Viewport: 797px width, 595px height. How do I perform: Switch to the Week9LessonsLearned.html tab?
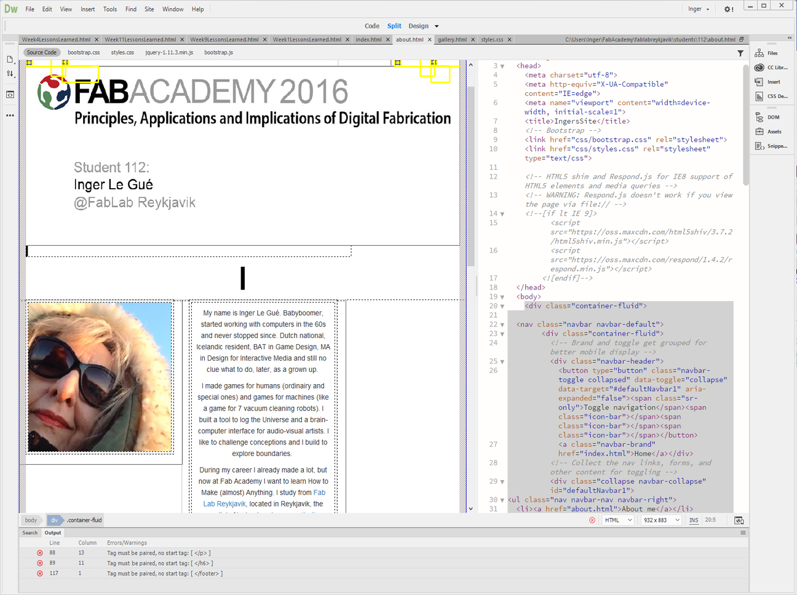tap(224, 40)
